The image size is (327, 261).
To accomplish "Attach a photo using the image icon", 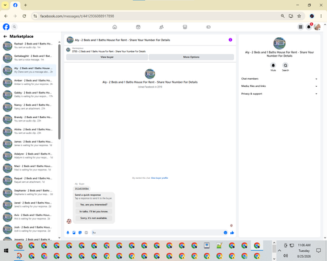I will point(74,233).
